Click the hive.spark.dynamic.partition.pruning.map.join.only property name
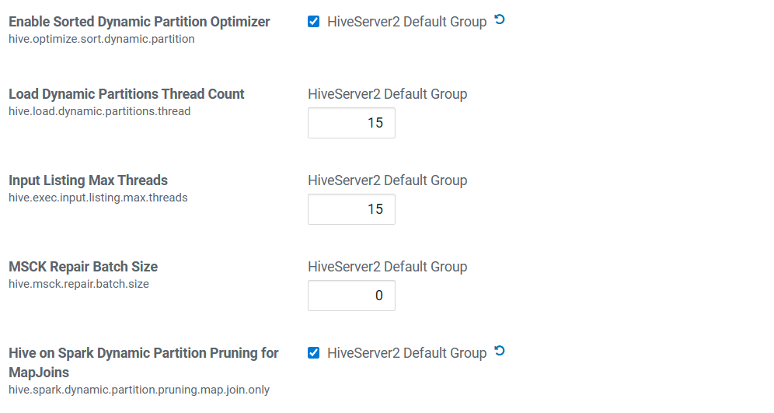 (139, 390)
